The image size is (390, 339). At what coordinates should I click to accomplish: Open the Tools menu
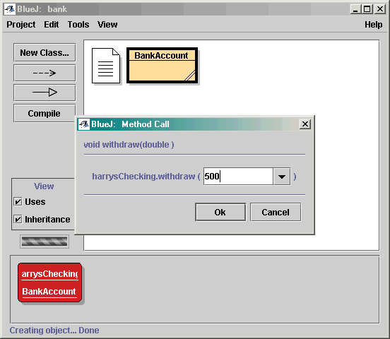[78, 25]
